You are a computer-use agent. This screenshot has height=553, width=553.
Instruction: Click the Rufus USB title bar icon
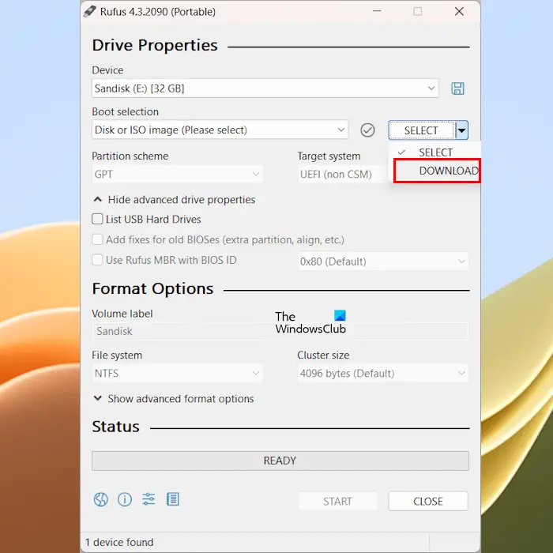click(89, 11)
